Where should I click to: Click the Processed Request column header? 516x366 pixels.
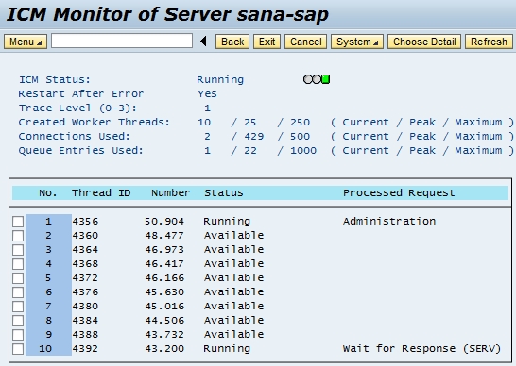pos(399,192)
